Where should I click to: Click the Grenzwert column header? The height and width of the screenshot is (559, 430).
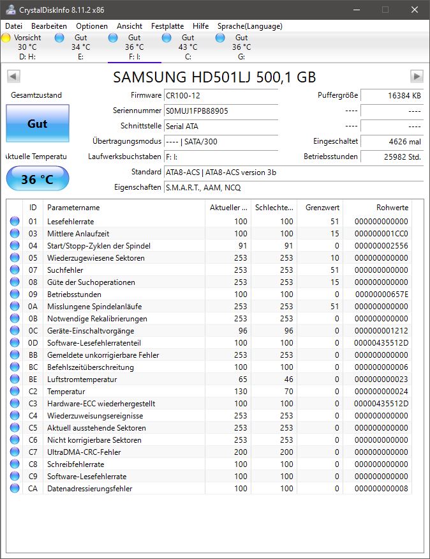coord(320,208)
